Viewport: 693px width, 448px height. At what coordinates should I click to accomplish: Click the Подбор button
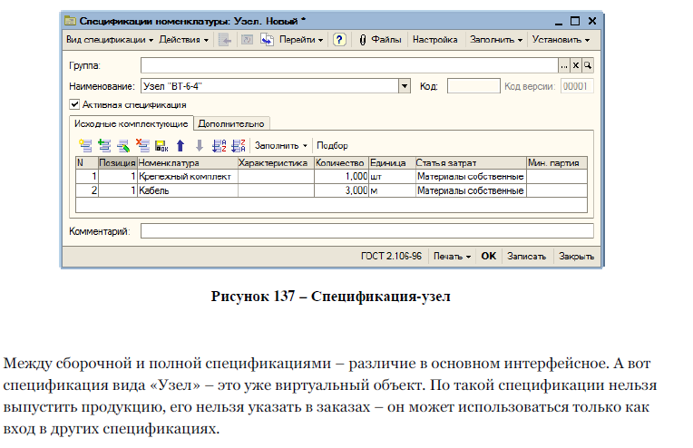tap(332, 145)
